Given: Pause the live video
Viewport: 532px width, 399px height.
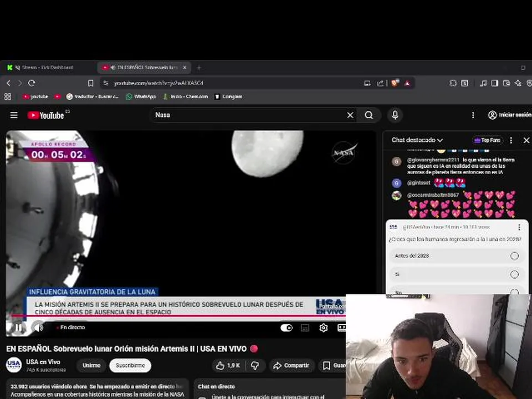Looking at the screenshot, I should (19, 328).
